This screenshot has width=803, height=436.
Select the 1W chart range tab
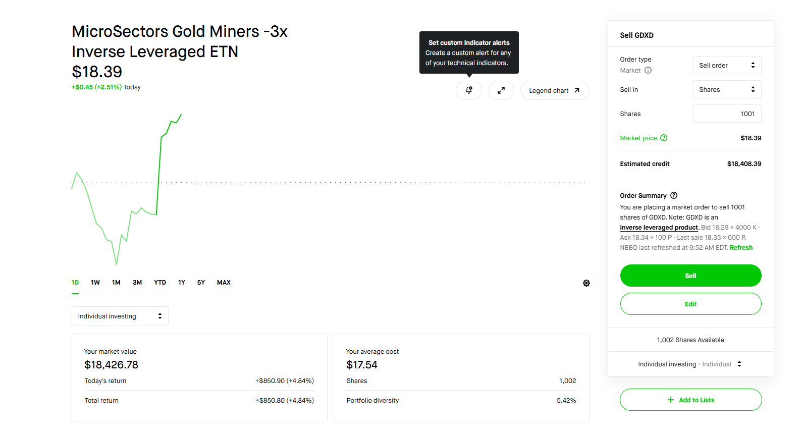coord(95,283)
